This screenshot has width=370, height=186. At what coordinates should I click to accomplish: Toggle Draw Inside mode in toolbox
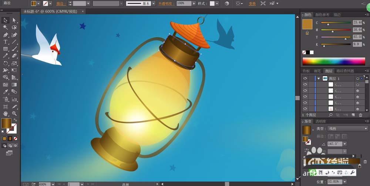pos(15,146)
